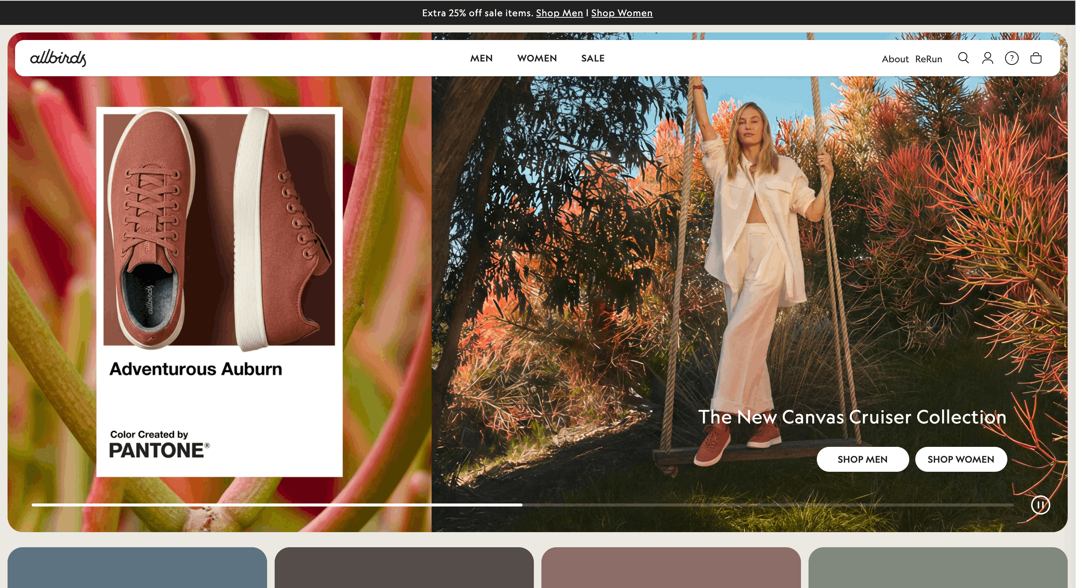Go to the Allbirds logo homepage

click(x=58, y=58)
